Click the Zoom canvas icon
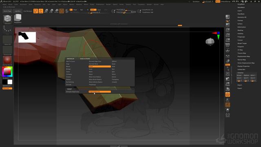 click(x=228, y=30)
